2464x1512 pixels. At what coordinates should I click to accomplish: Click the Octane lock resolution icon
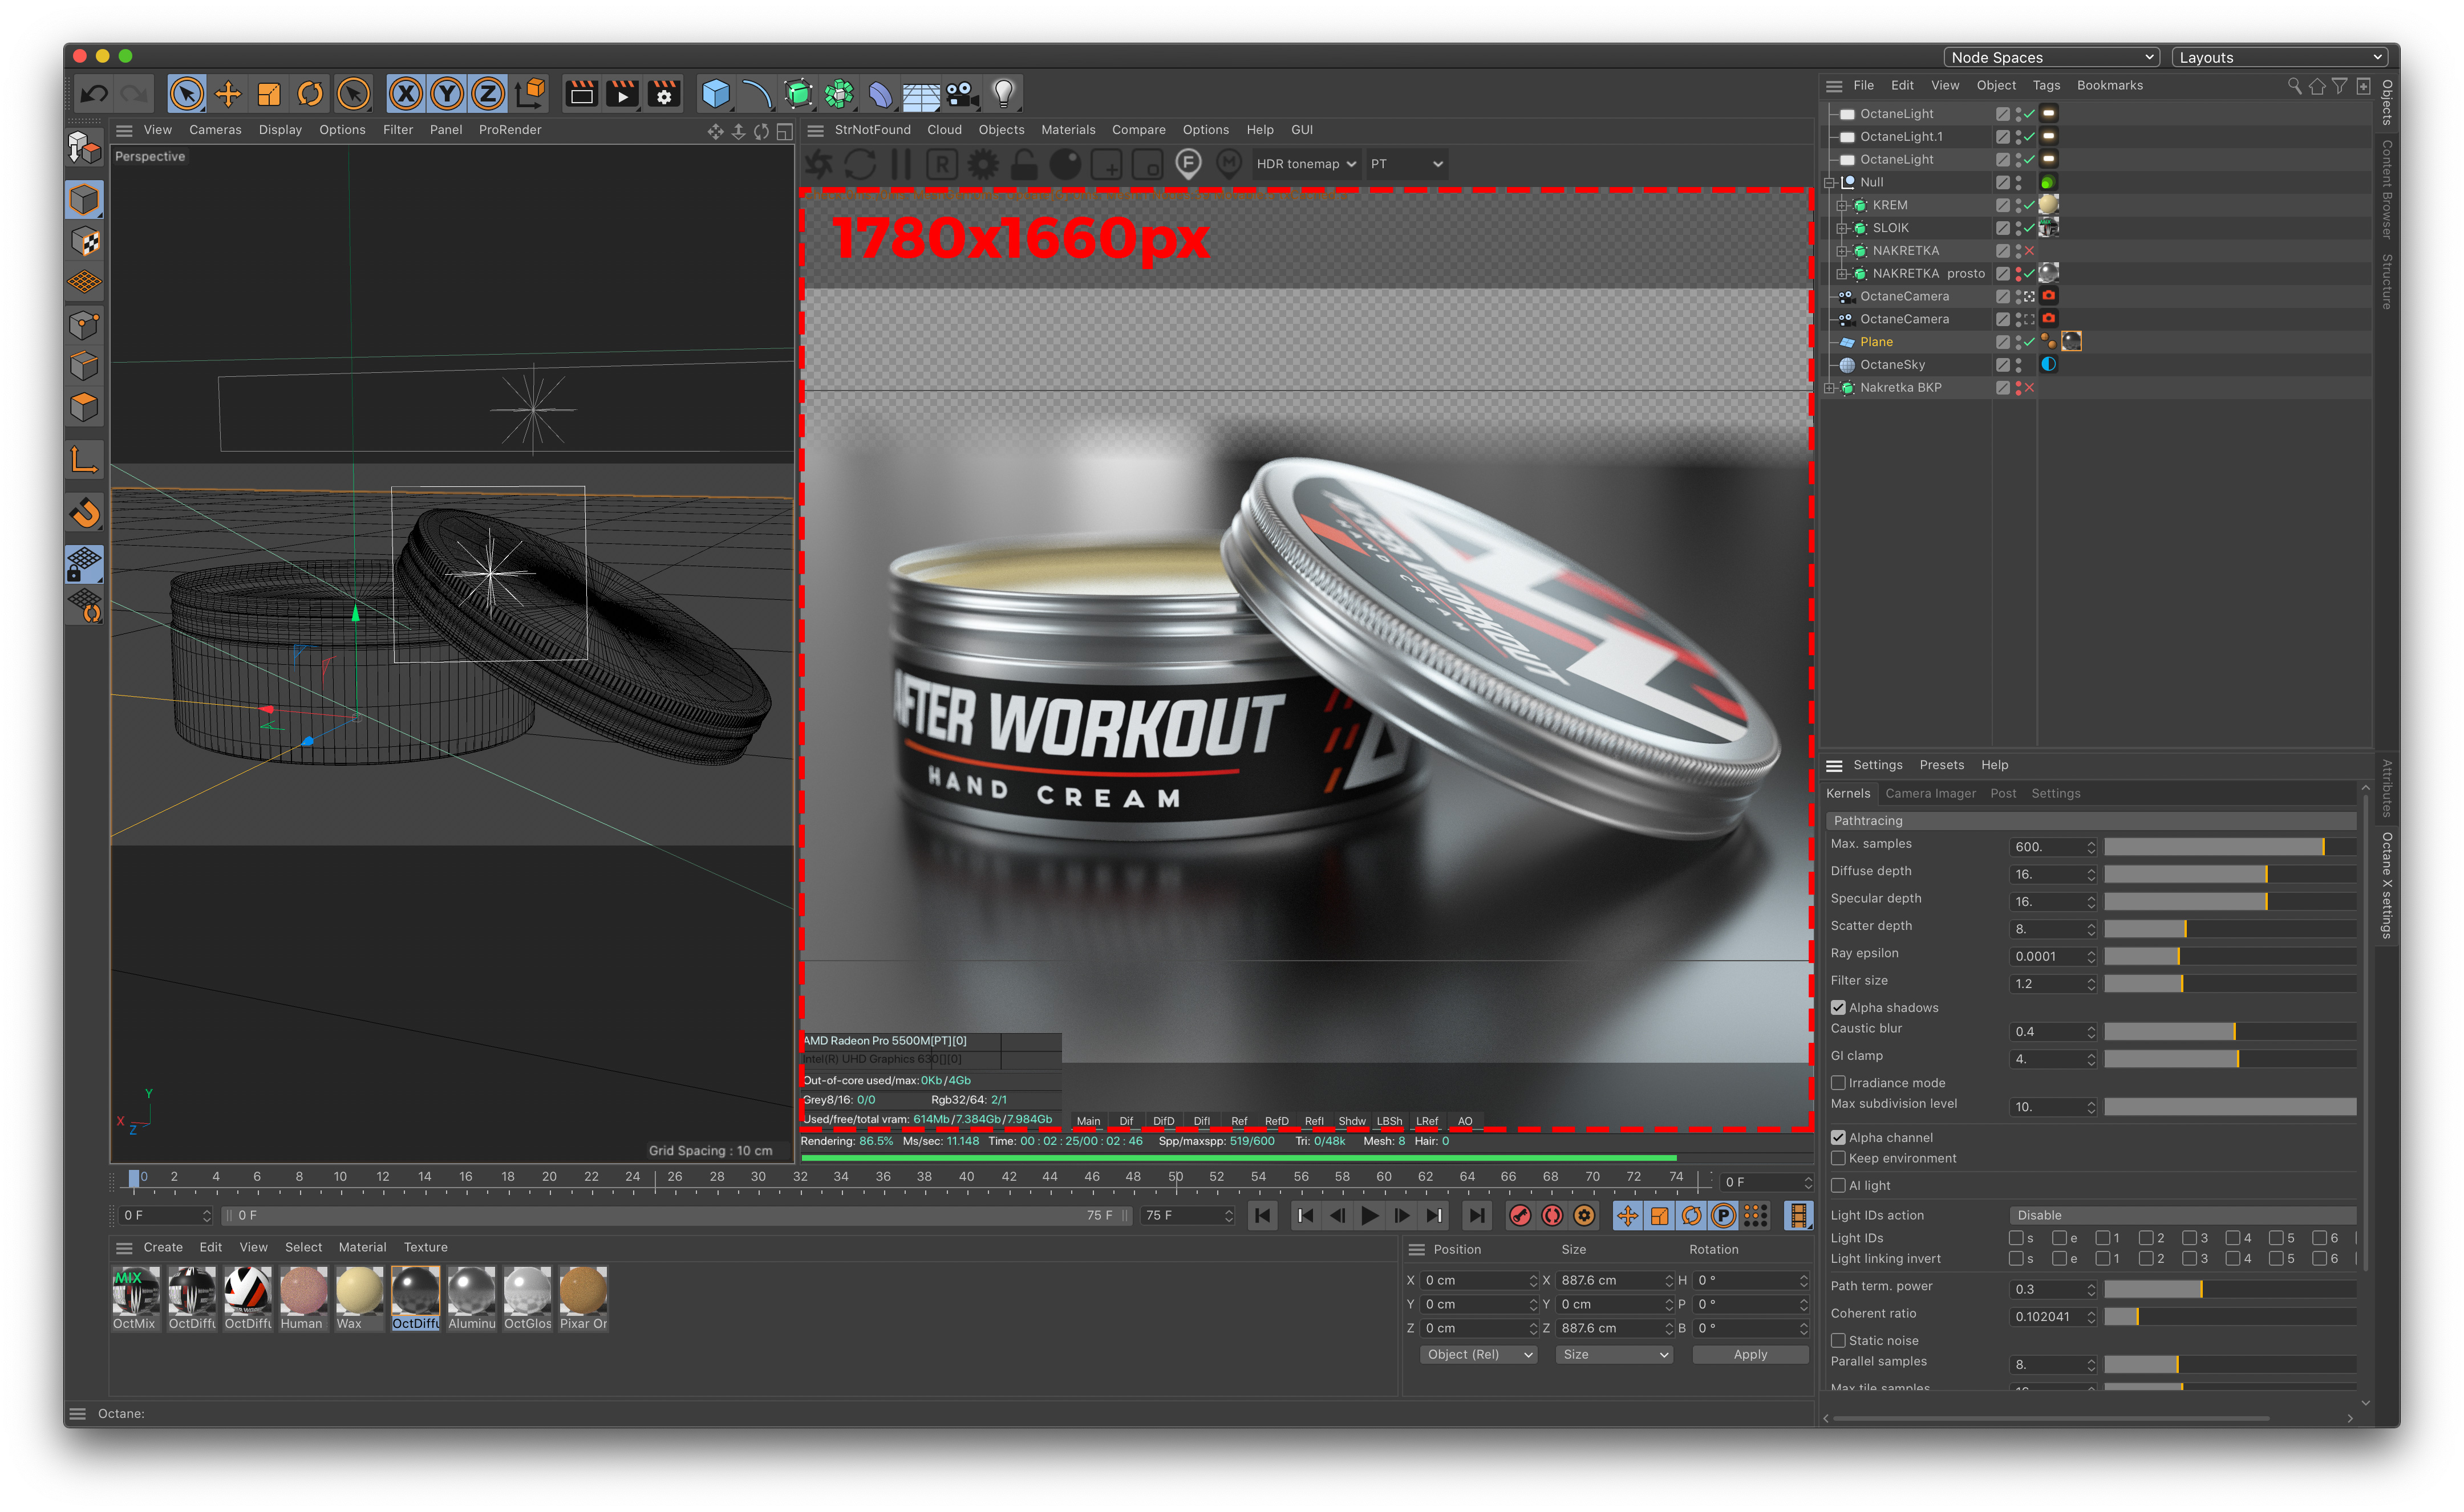point(1023,164)
